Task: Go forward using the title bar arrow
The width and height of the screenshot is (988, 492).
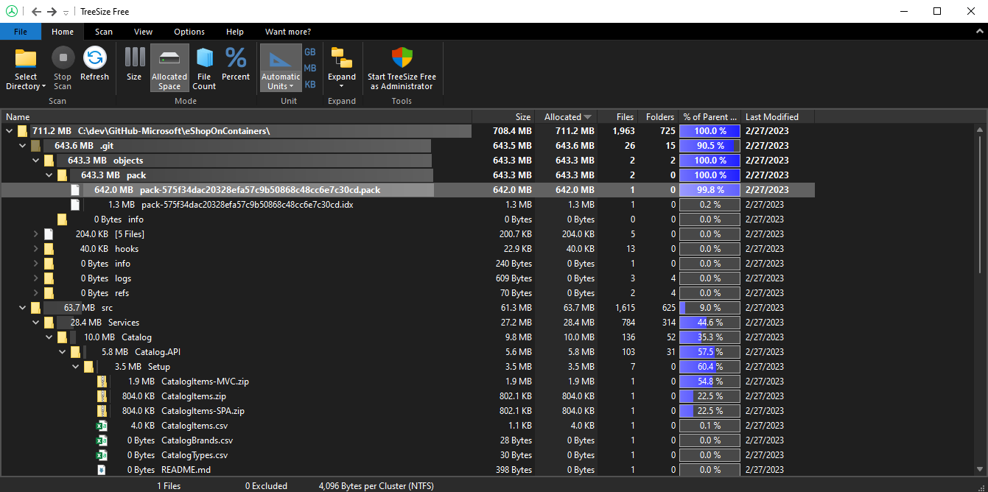Action: tap(52, 12)
